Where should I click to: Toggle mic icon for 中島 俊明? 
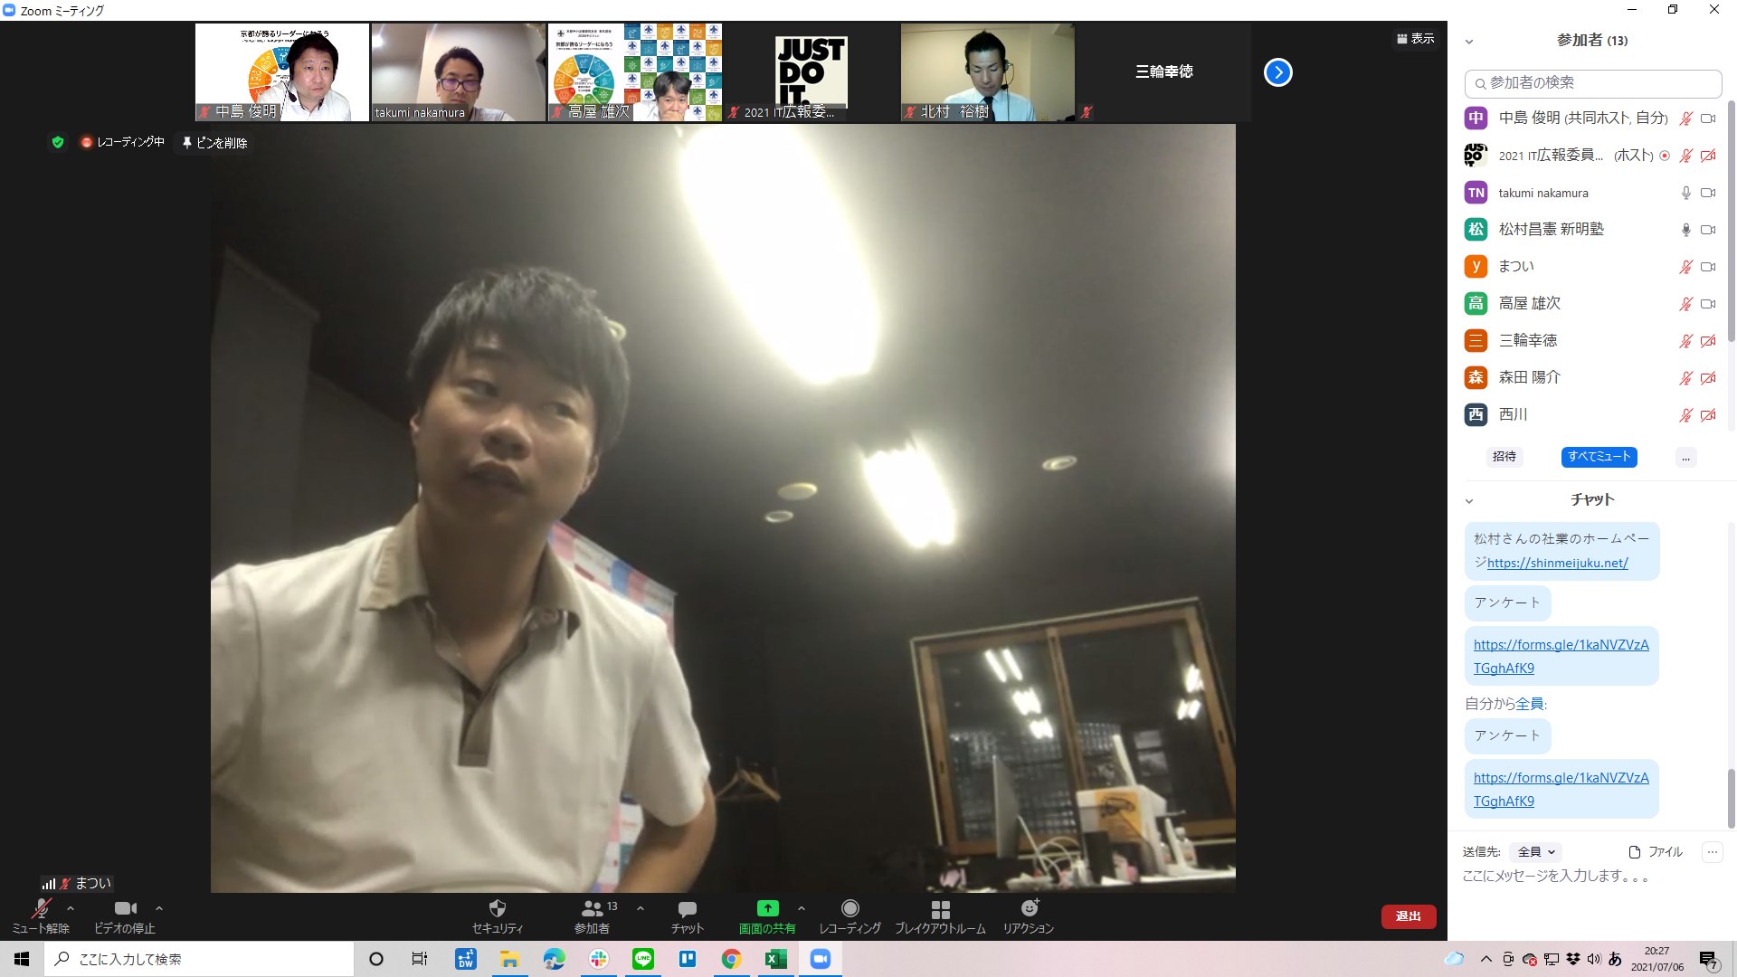[1685, 119]
